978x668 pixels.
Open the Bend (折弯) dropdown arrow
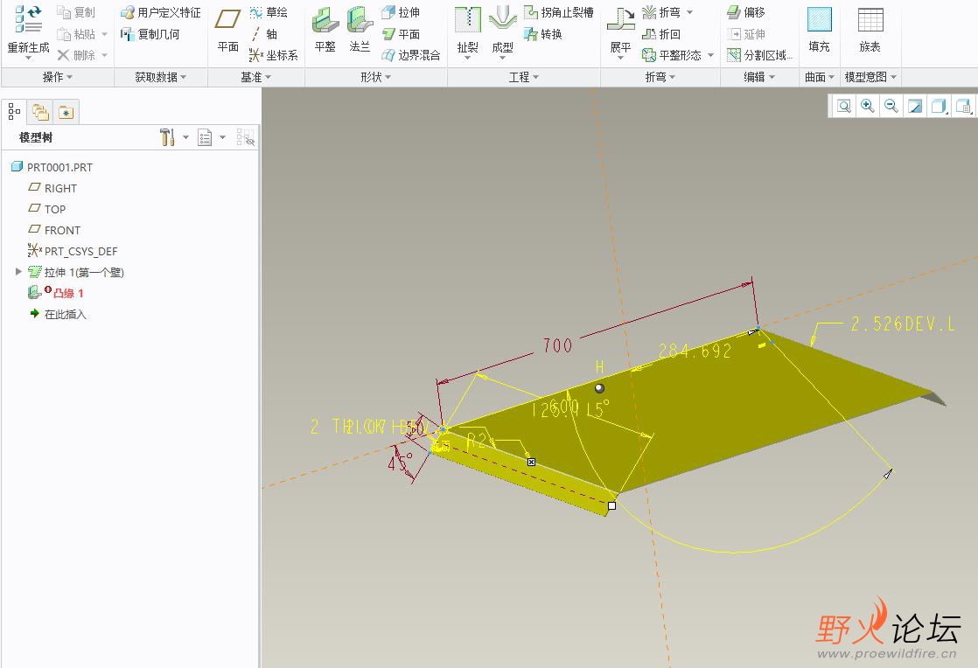(689, 12)
